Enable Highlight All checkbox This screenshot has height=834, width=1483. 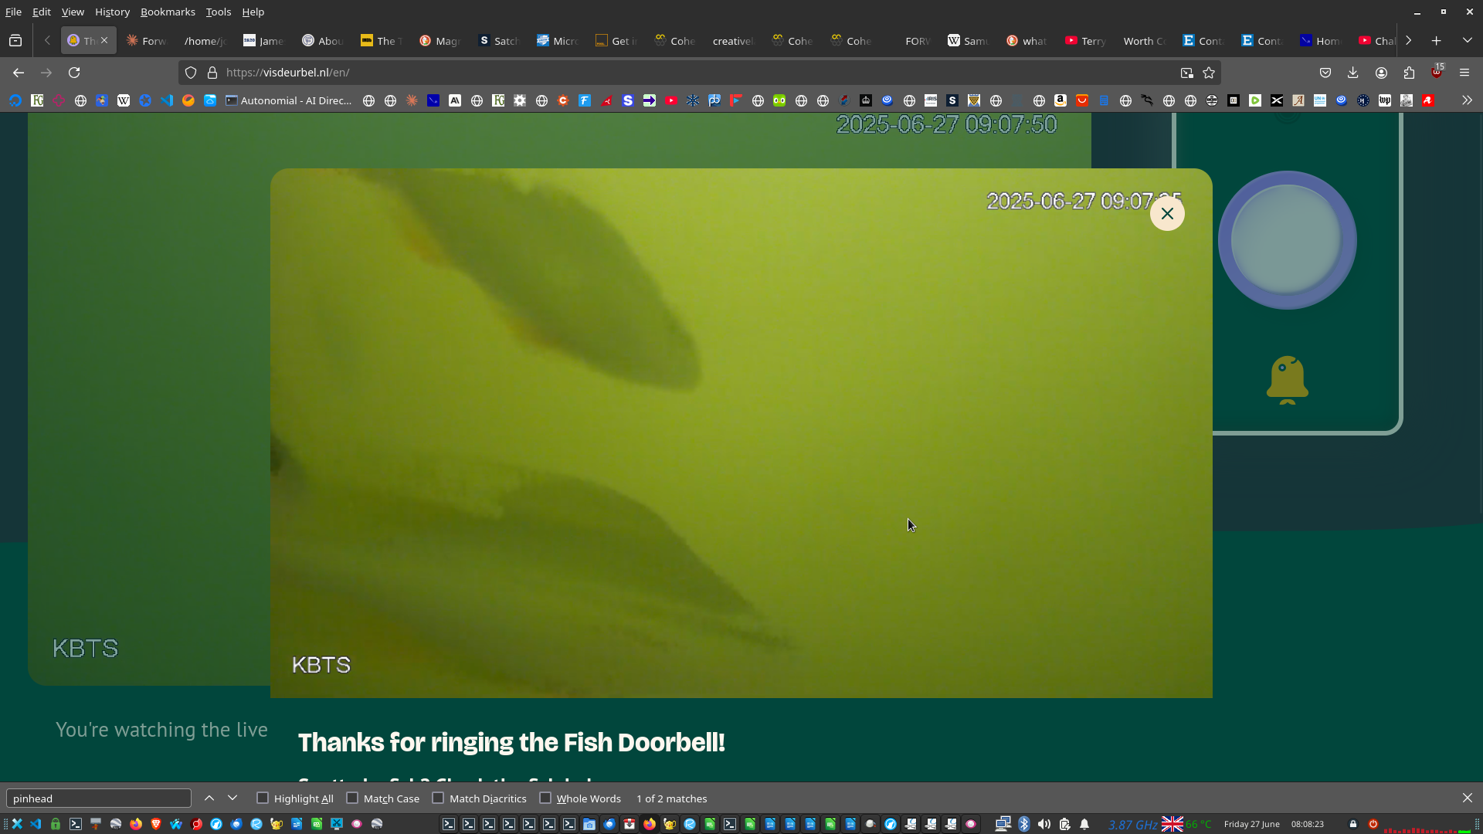click(263, 798)
